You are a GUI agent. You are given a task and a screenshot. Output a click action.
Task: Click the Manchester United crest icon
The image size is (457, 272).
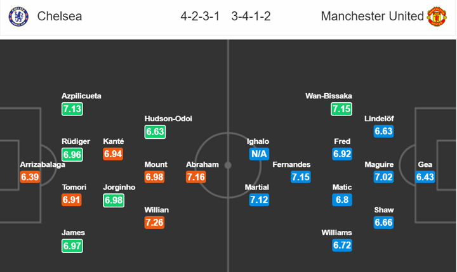[437, 16]
